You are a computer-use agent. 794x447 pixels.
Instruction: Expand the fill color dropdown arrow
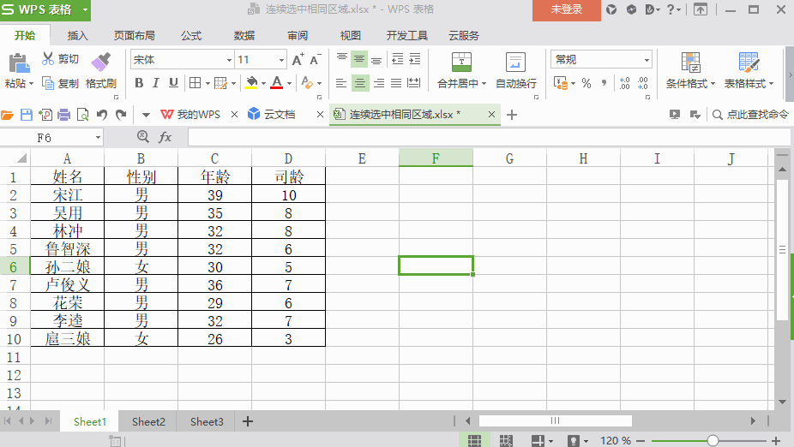pyautogui.click(x=263, y=83)
